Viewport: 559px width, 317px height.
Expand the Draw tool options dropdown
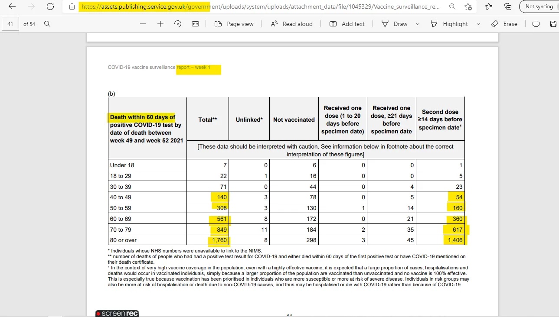point(418,24)
